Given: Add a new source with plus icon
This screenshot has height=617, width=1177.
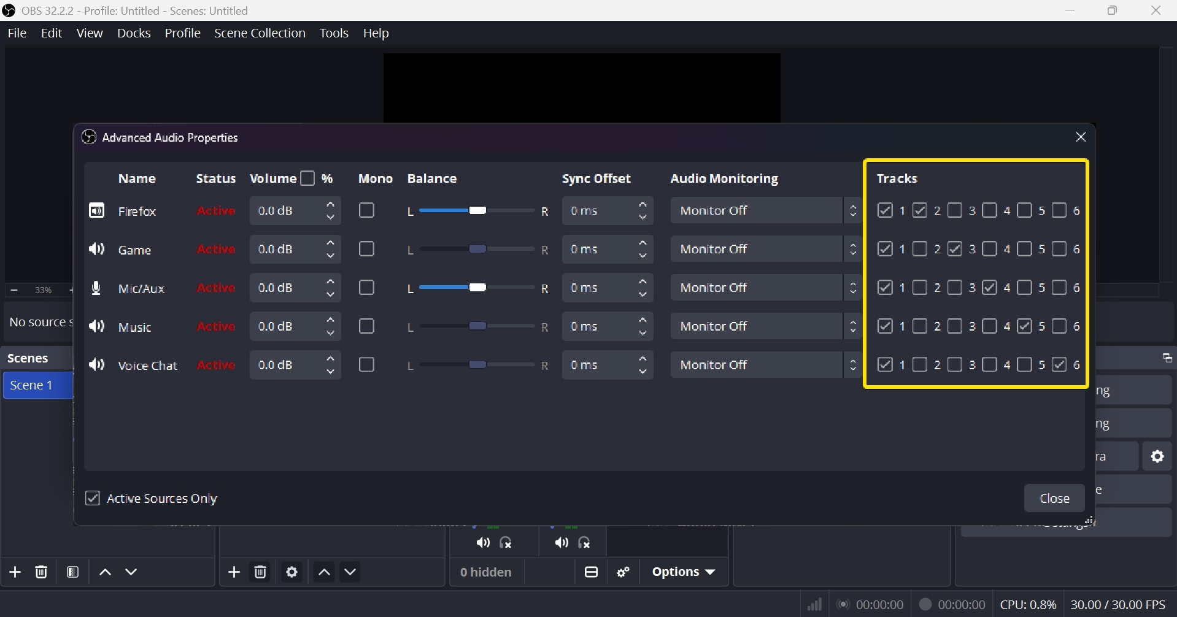Looking at the screenshot, I should [234, 572].
